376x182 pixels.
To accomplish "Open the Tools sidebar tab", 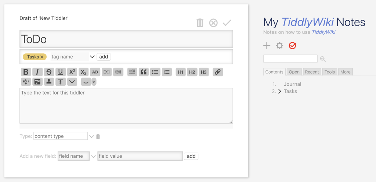I will [x=329, y=72].
